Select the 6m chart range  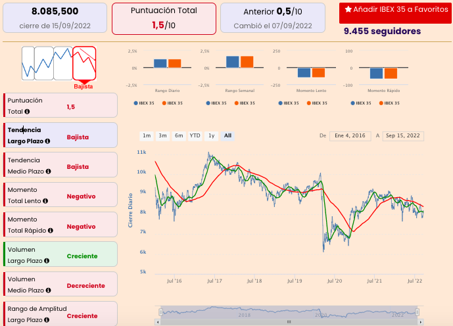coord(179,135)
